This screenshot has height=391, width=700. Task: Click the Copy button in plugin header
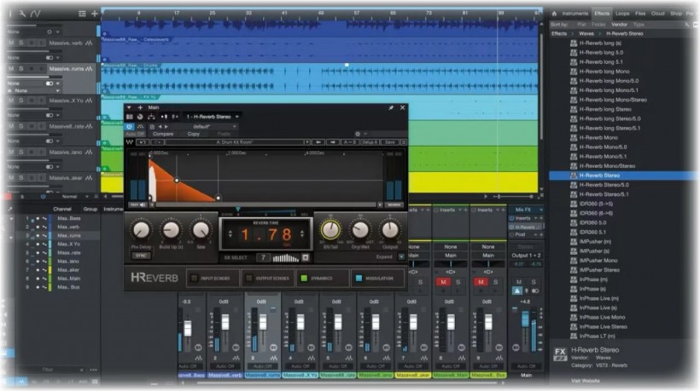[193, 134]
